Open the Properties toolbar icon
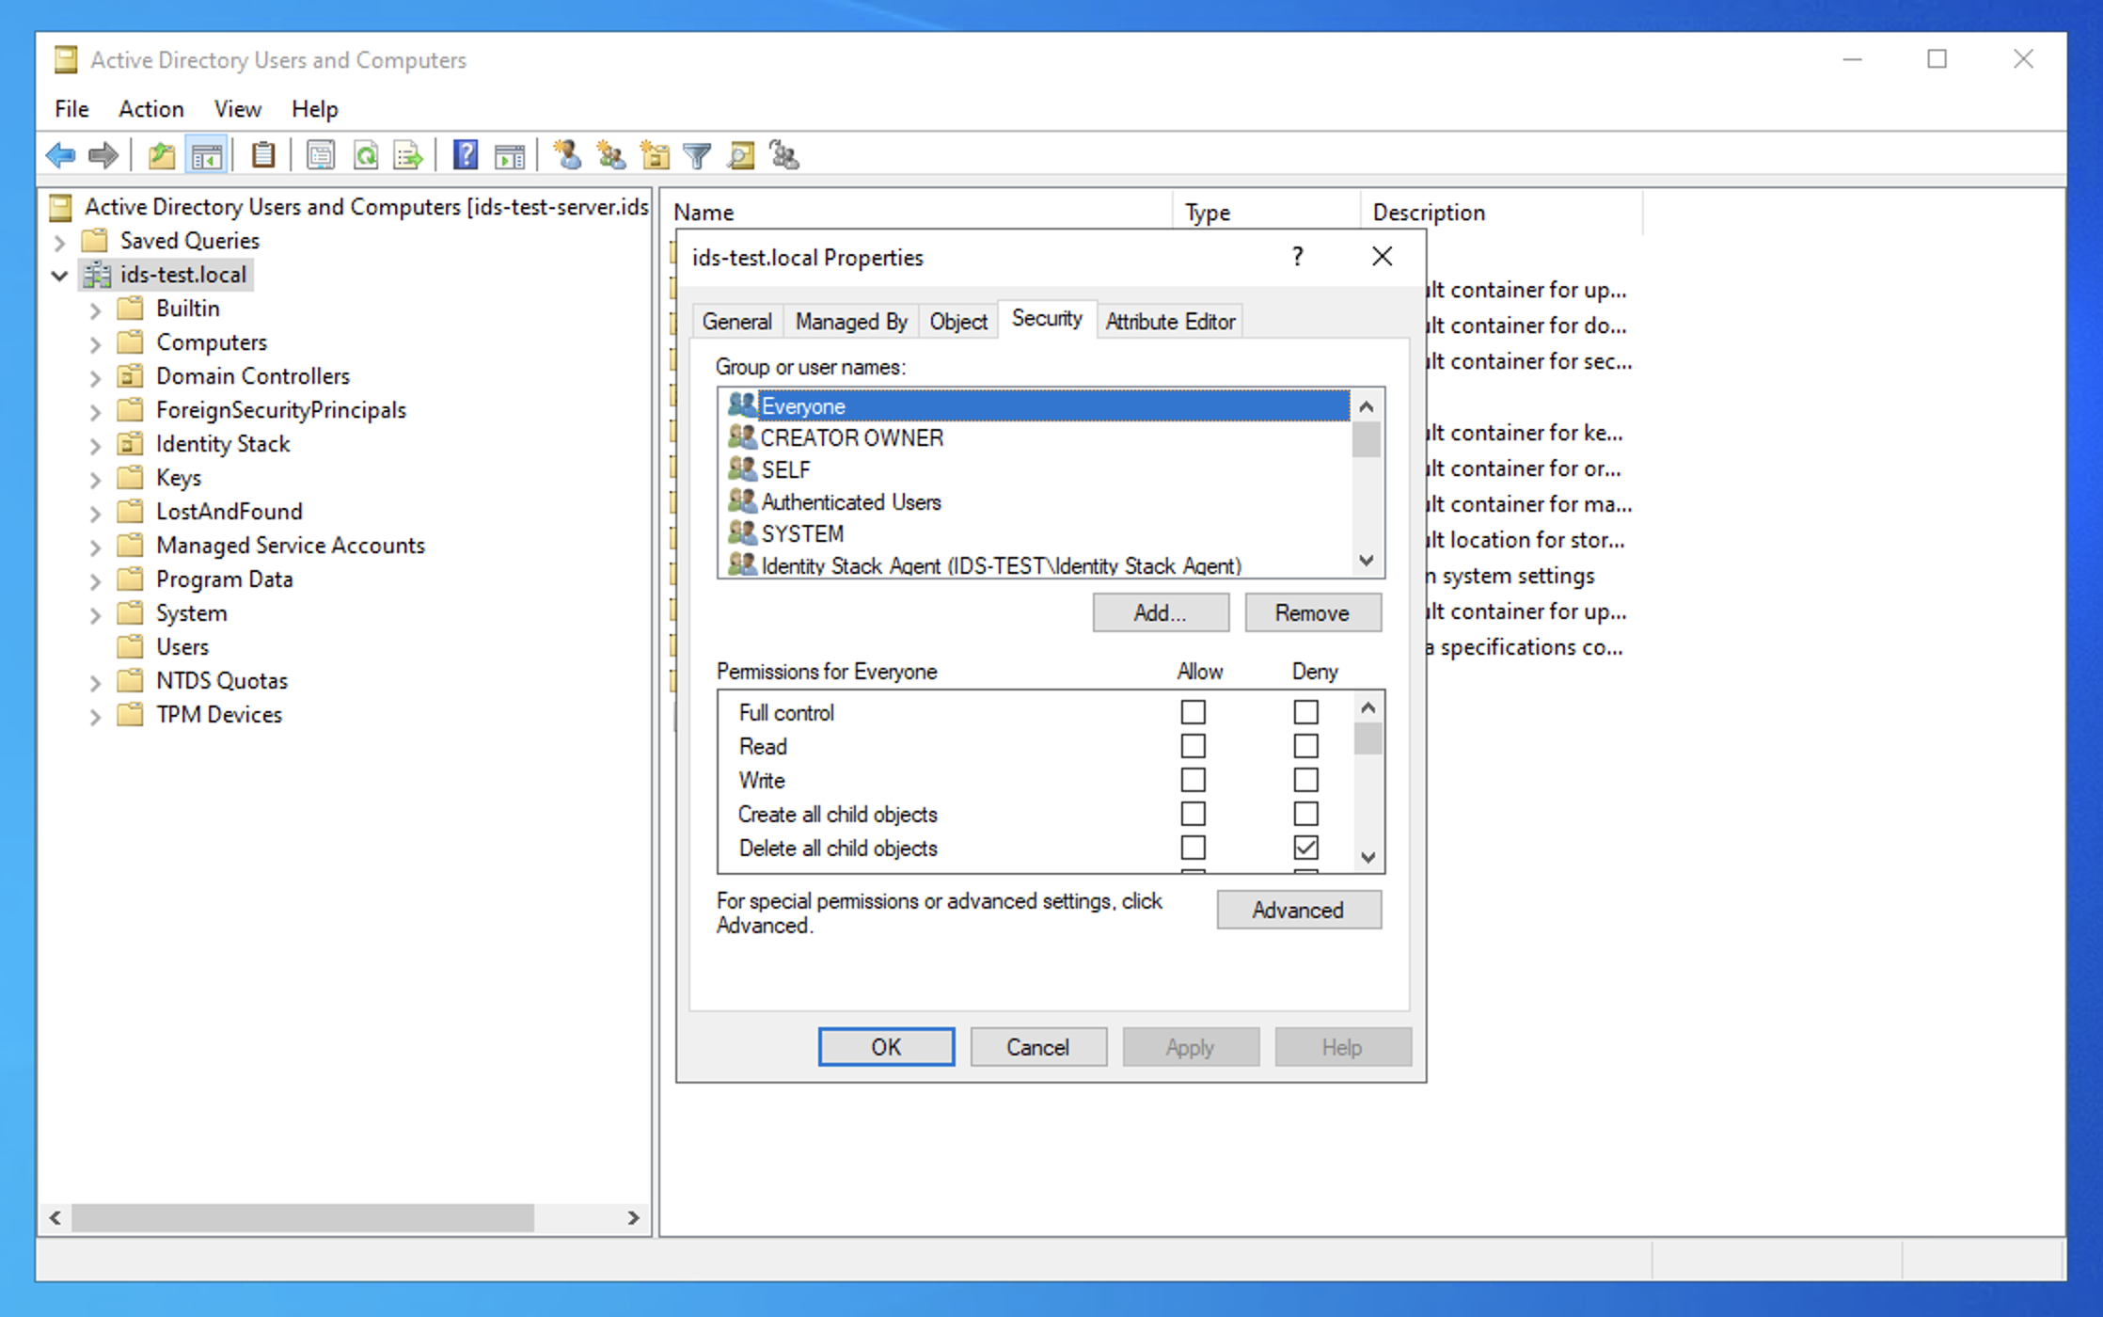Viewport: 2103px width, 1317px height. (x=320, y=155)
